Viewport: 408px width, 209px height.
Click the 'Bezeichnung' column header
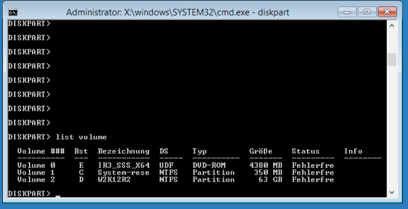pos(124,151)
